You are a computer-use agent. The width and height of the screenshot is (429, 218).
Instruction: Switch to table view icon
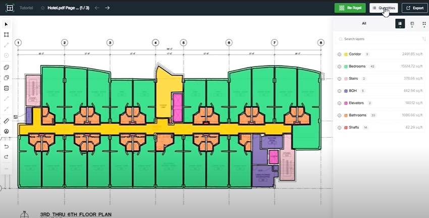point(412,24)
